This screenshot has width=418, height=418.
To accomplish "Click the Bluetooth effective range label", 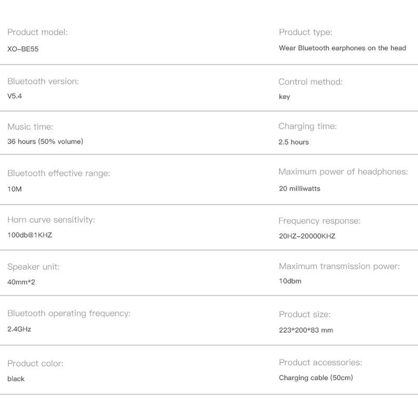I will pos(59,173).
